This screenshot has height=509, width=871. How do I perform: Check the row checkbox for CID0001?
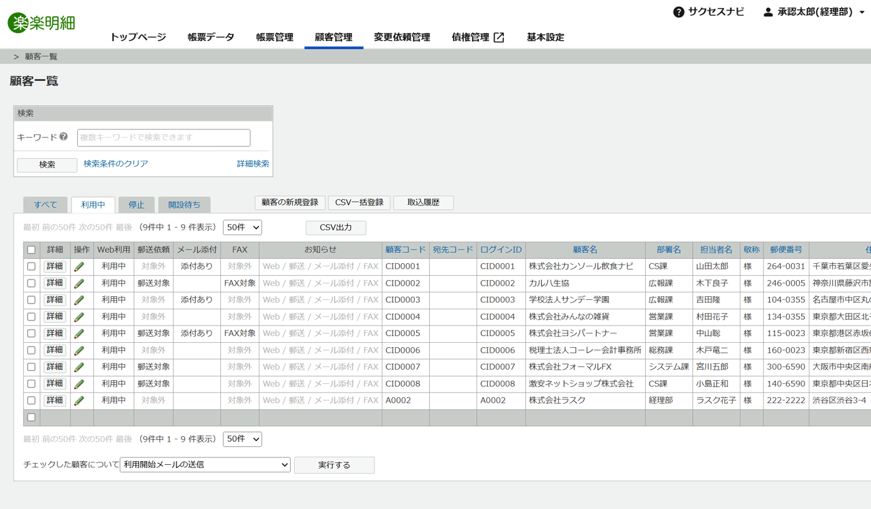[31, 266]
